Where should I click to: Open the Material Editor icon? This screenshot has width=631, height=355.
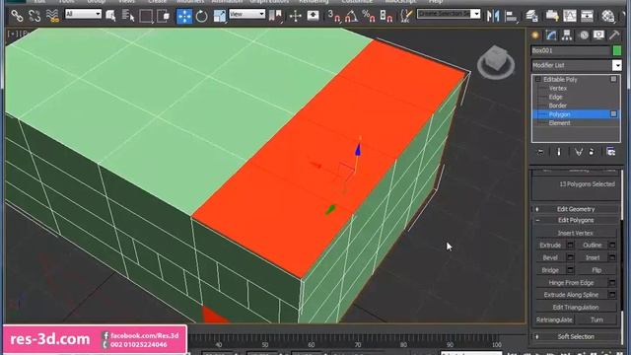point(608,16)
